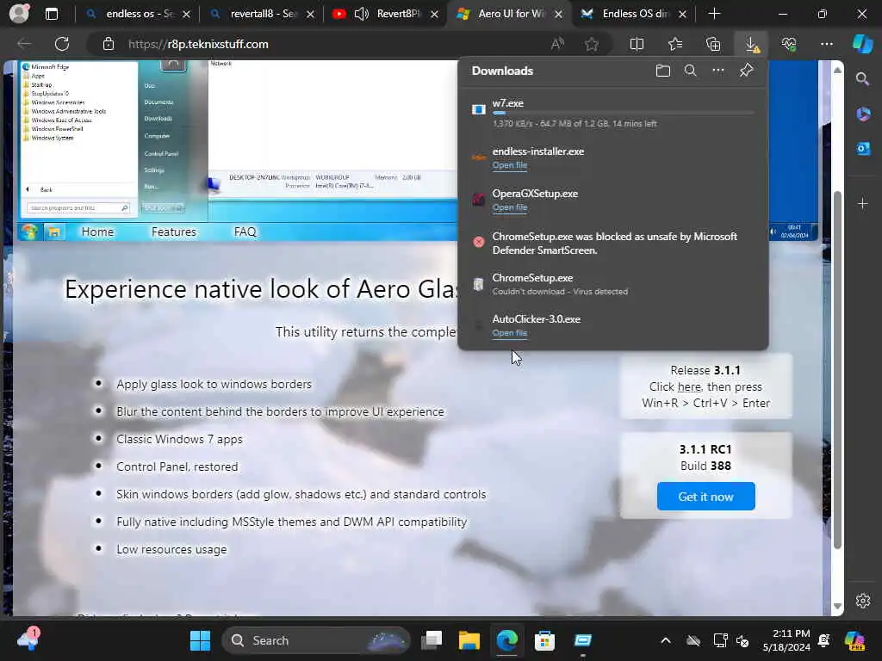Screen dimensions: 882x661
Task: Open weather widget on taskbar
Action: [x=28, y=639]
